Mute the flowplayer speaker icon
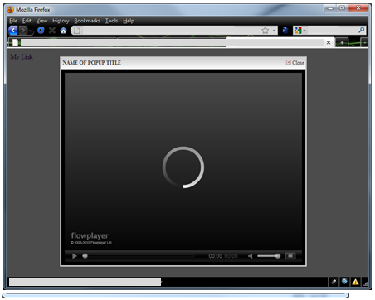The image size is (375, 300). (x=251, y=256)
